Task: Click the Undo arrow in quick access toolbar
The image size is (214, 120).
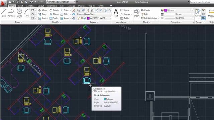Action: click(36, 2)
